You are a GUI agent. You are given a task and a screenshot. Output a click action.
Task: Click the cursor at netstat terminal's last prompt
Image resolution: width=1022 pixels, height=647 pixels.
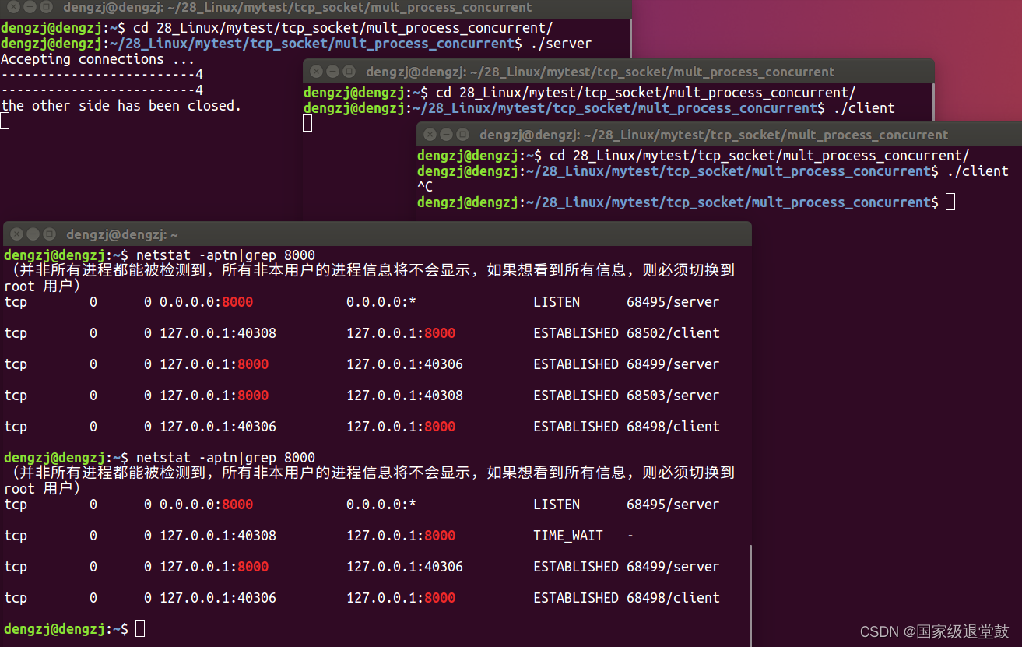[x=140, y=629]
